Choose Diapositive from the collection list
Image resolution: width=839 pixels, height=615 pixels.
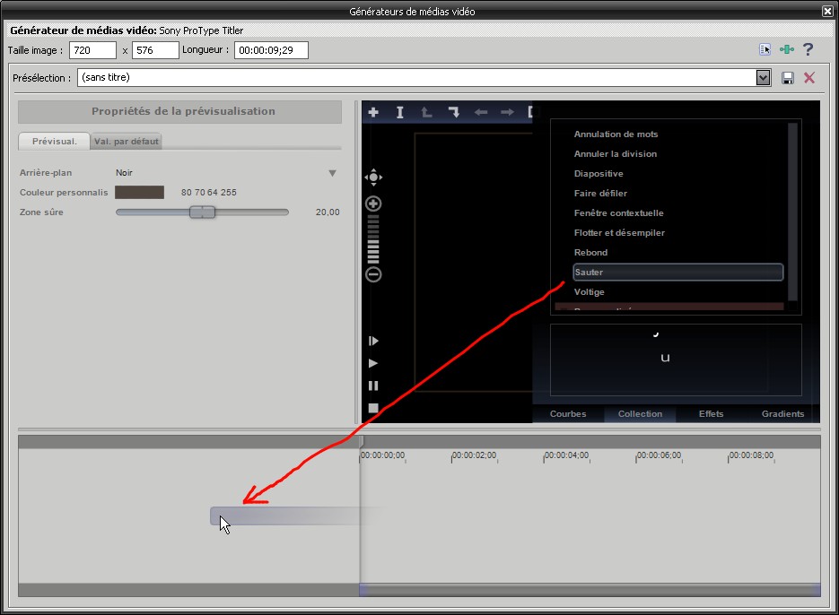(599, 174)
